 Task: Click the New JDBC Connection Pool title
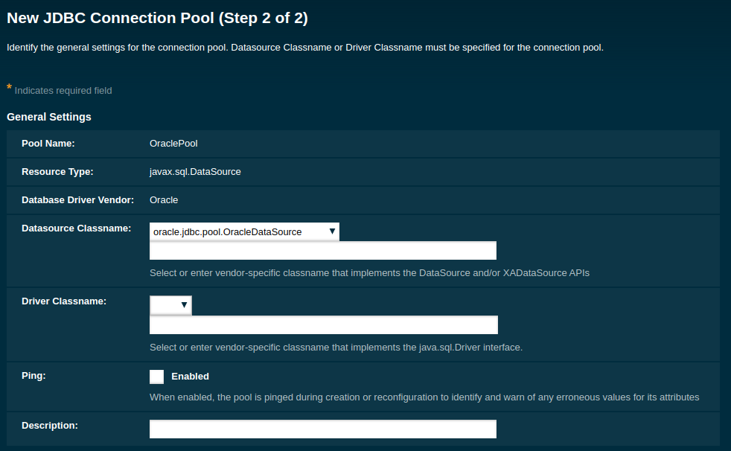157,18
